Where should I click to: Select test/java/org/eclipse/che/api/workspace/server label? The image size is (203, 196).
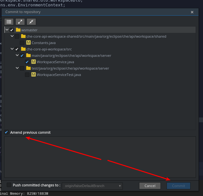70,68
